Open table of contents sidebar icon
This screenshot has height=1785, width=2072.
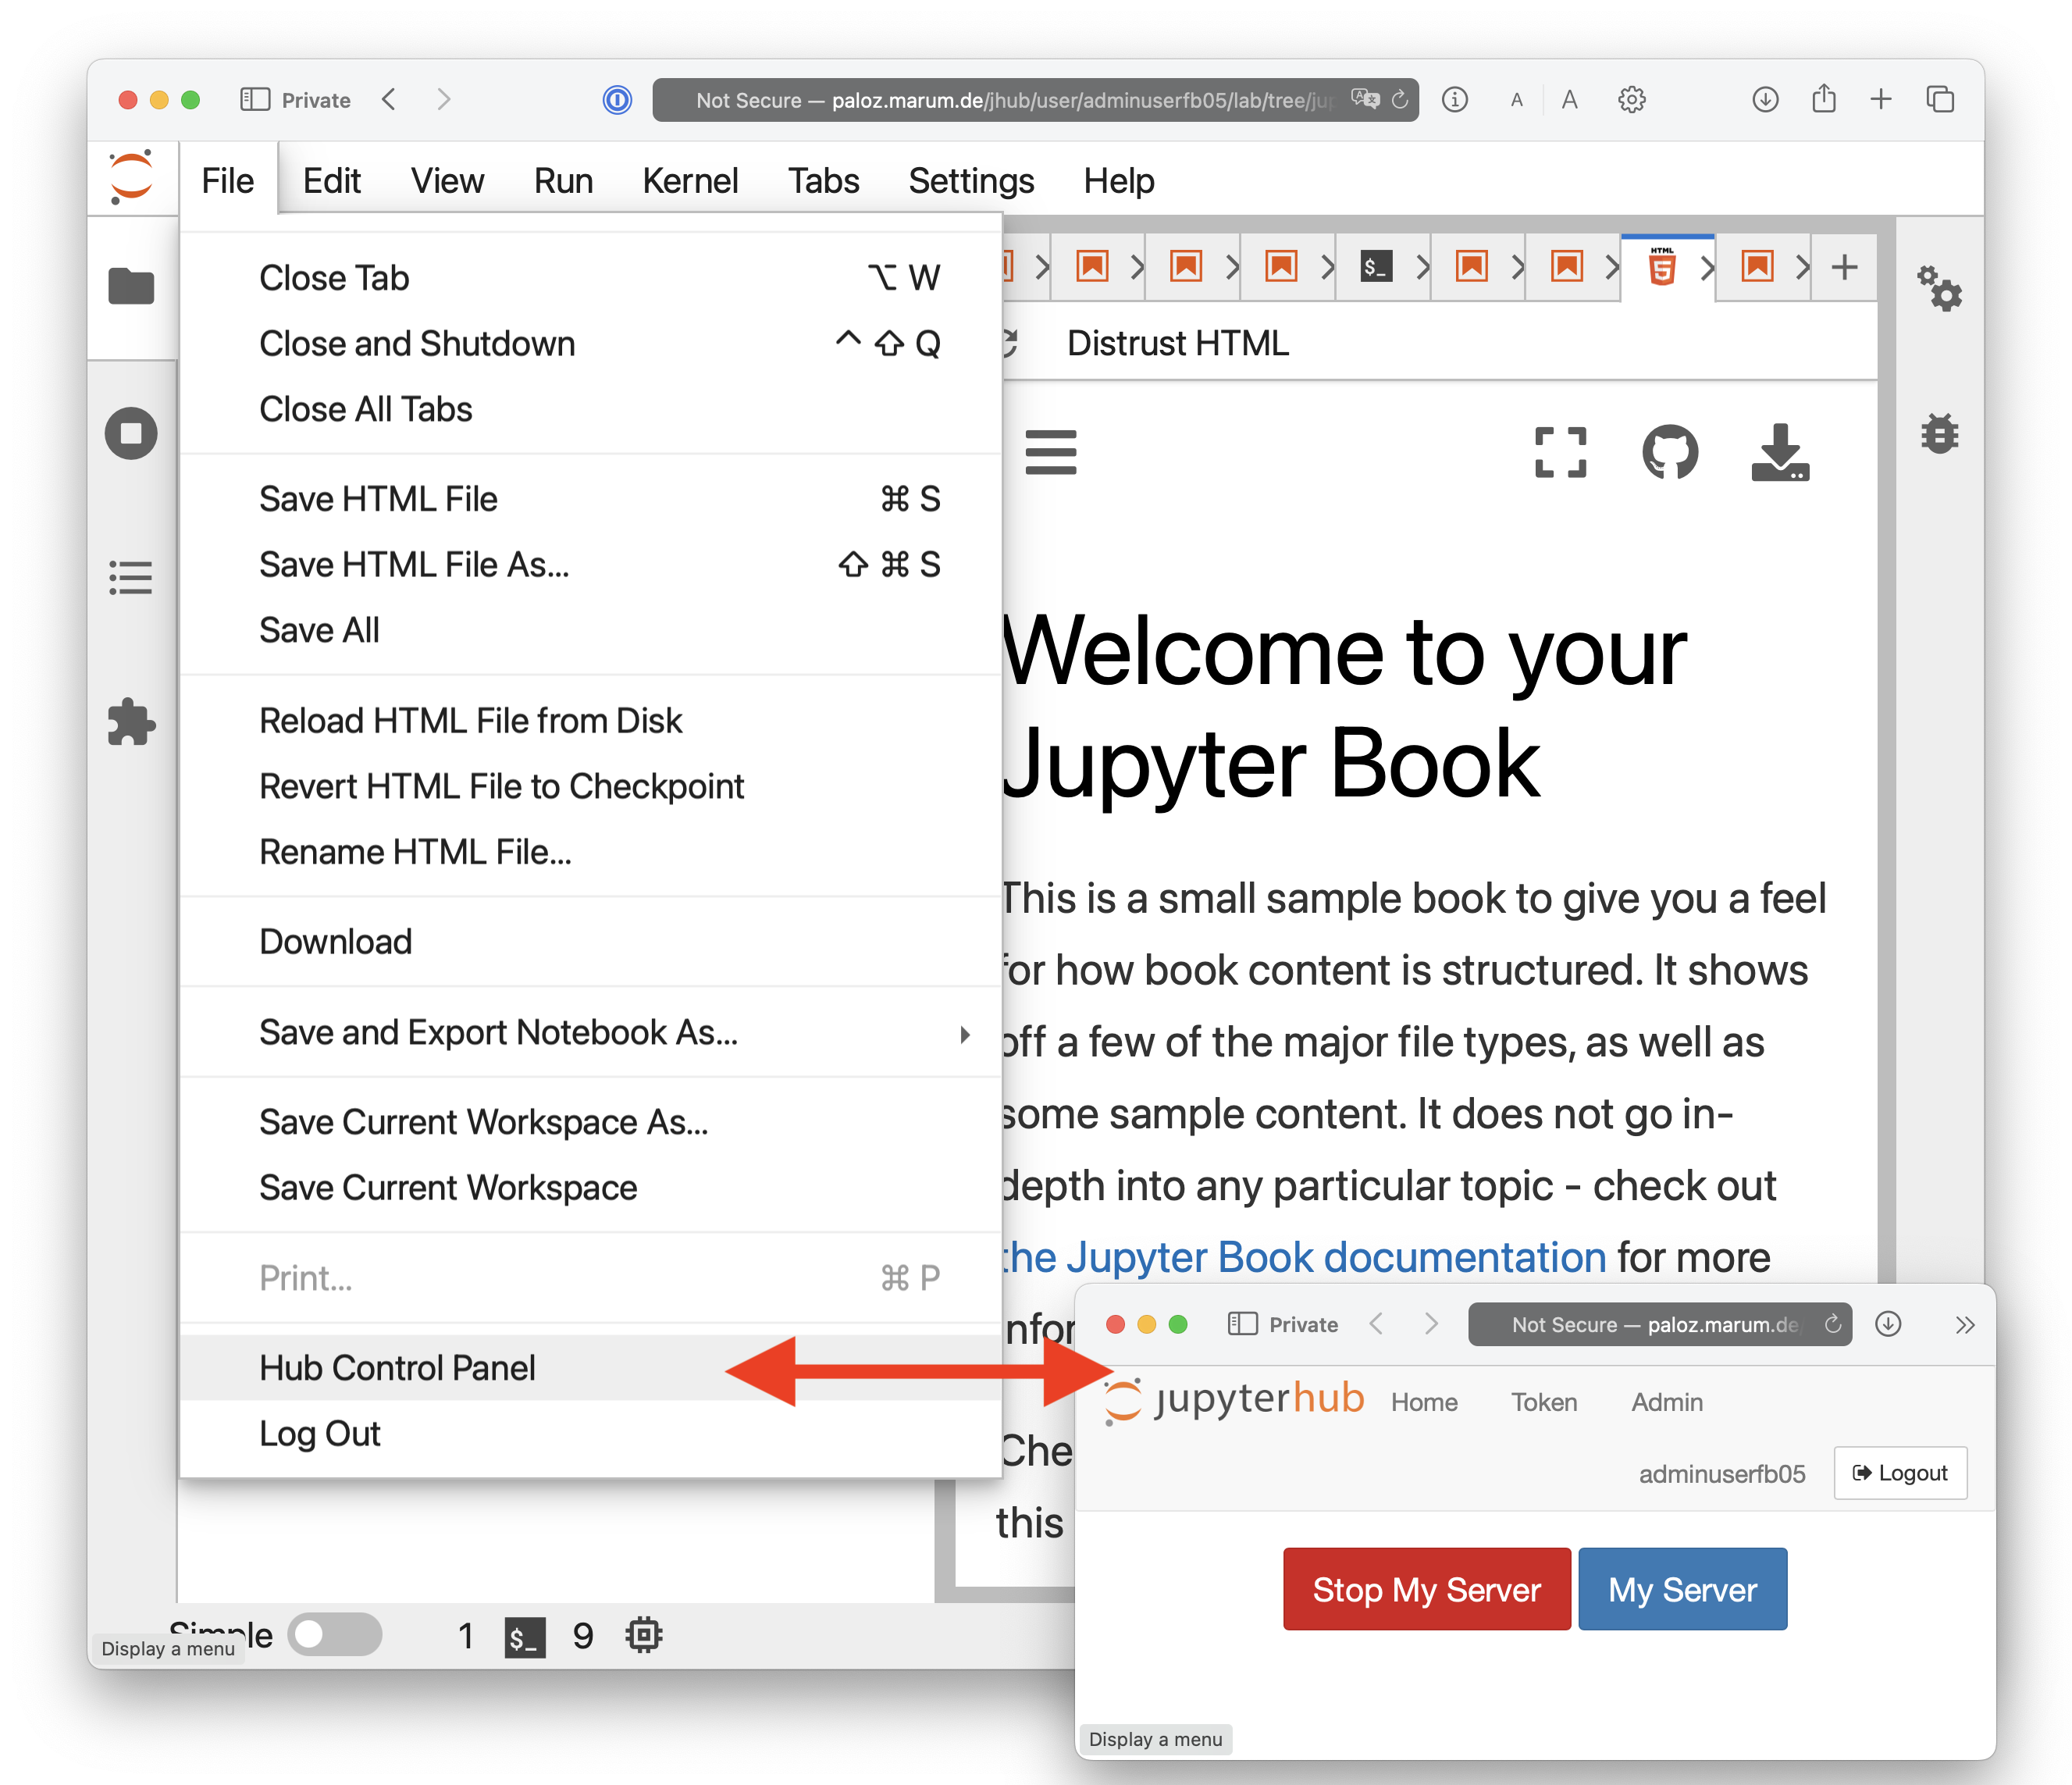pyautogui.click(x=131, y=578)
